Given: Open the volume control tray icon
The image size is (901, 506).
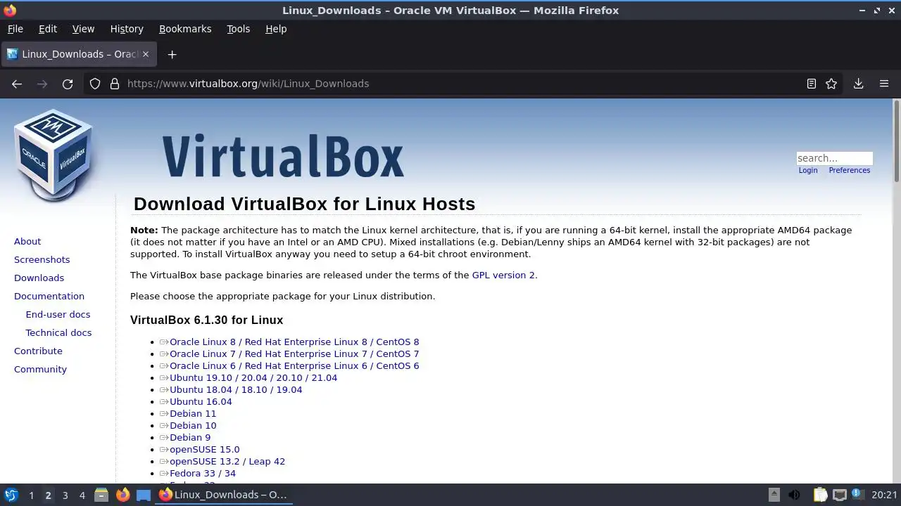Looking at the screenshot, I should [x=794, y=495].
